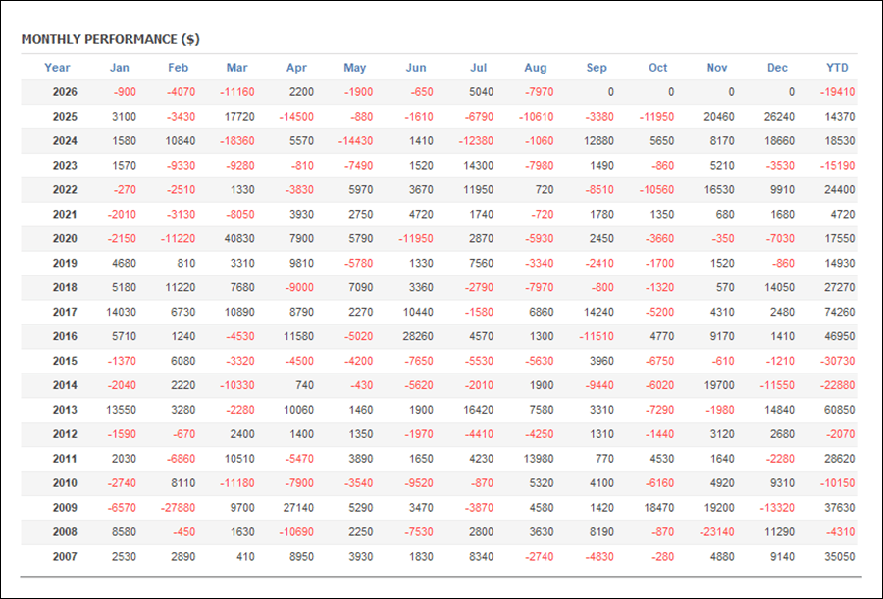Image resolution: width=883 pixels, height=599 pixels.
Task: Select the Oct column header
Action: (x=657, y=68)
